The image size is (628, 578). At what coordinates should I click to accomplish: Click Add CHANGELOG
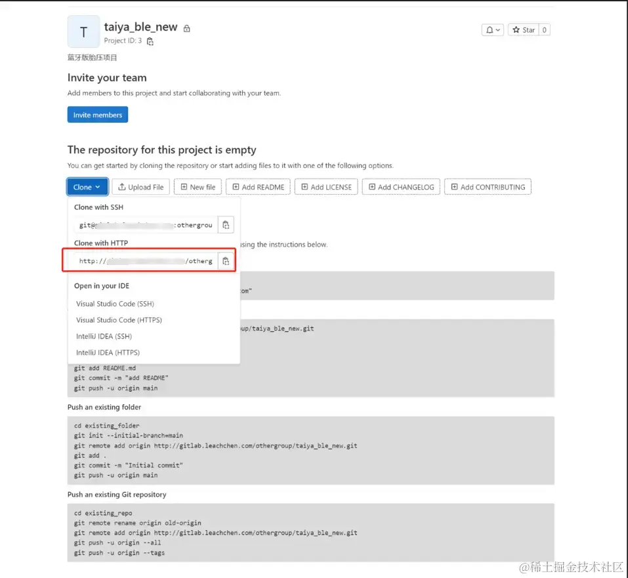(x=402, y=187)
